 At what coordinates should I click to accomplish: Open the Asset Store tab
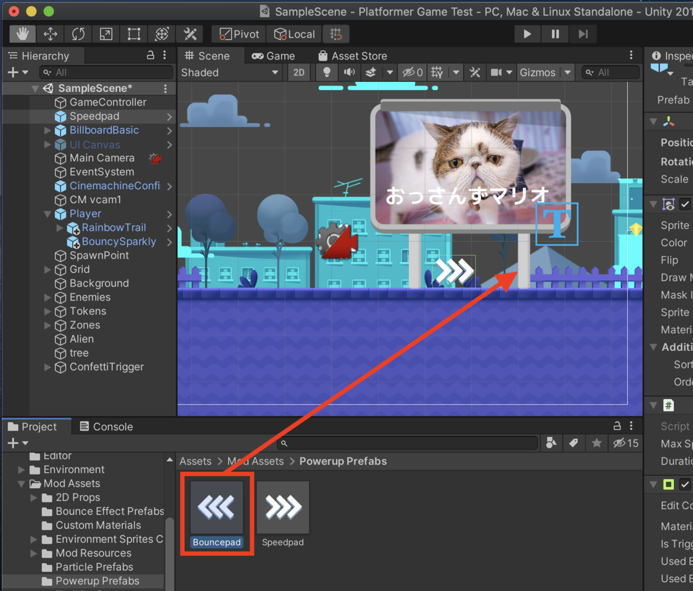click(352, 56)
